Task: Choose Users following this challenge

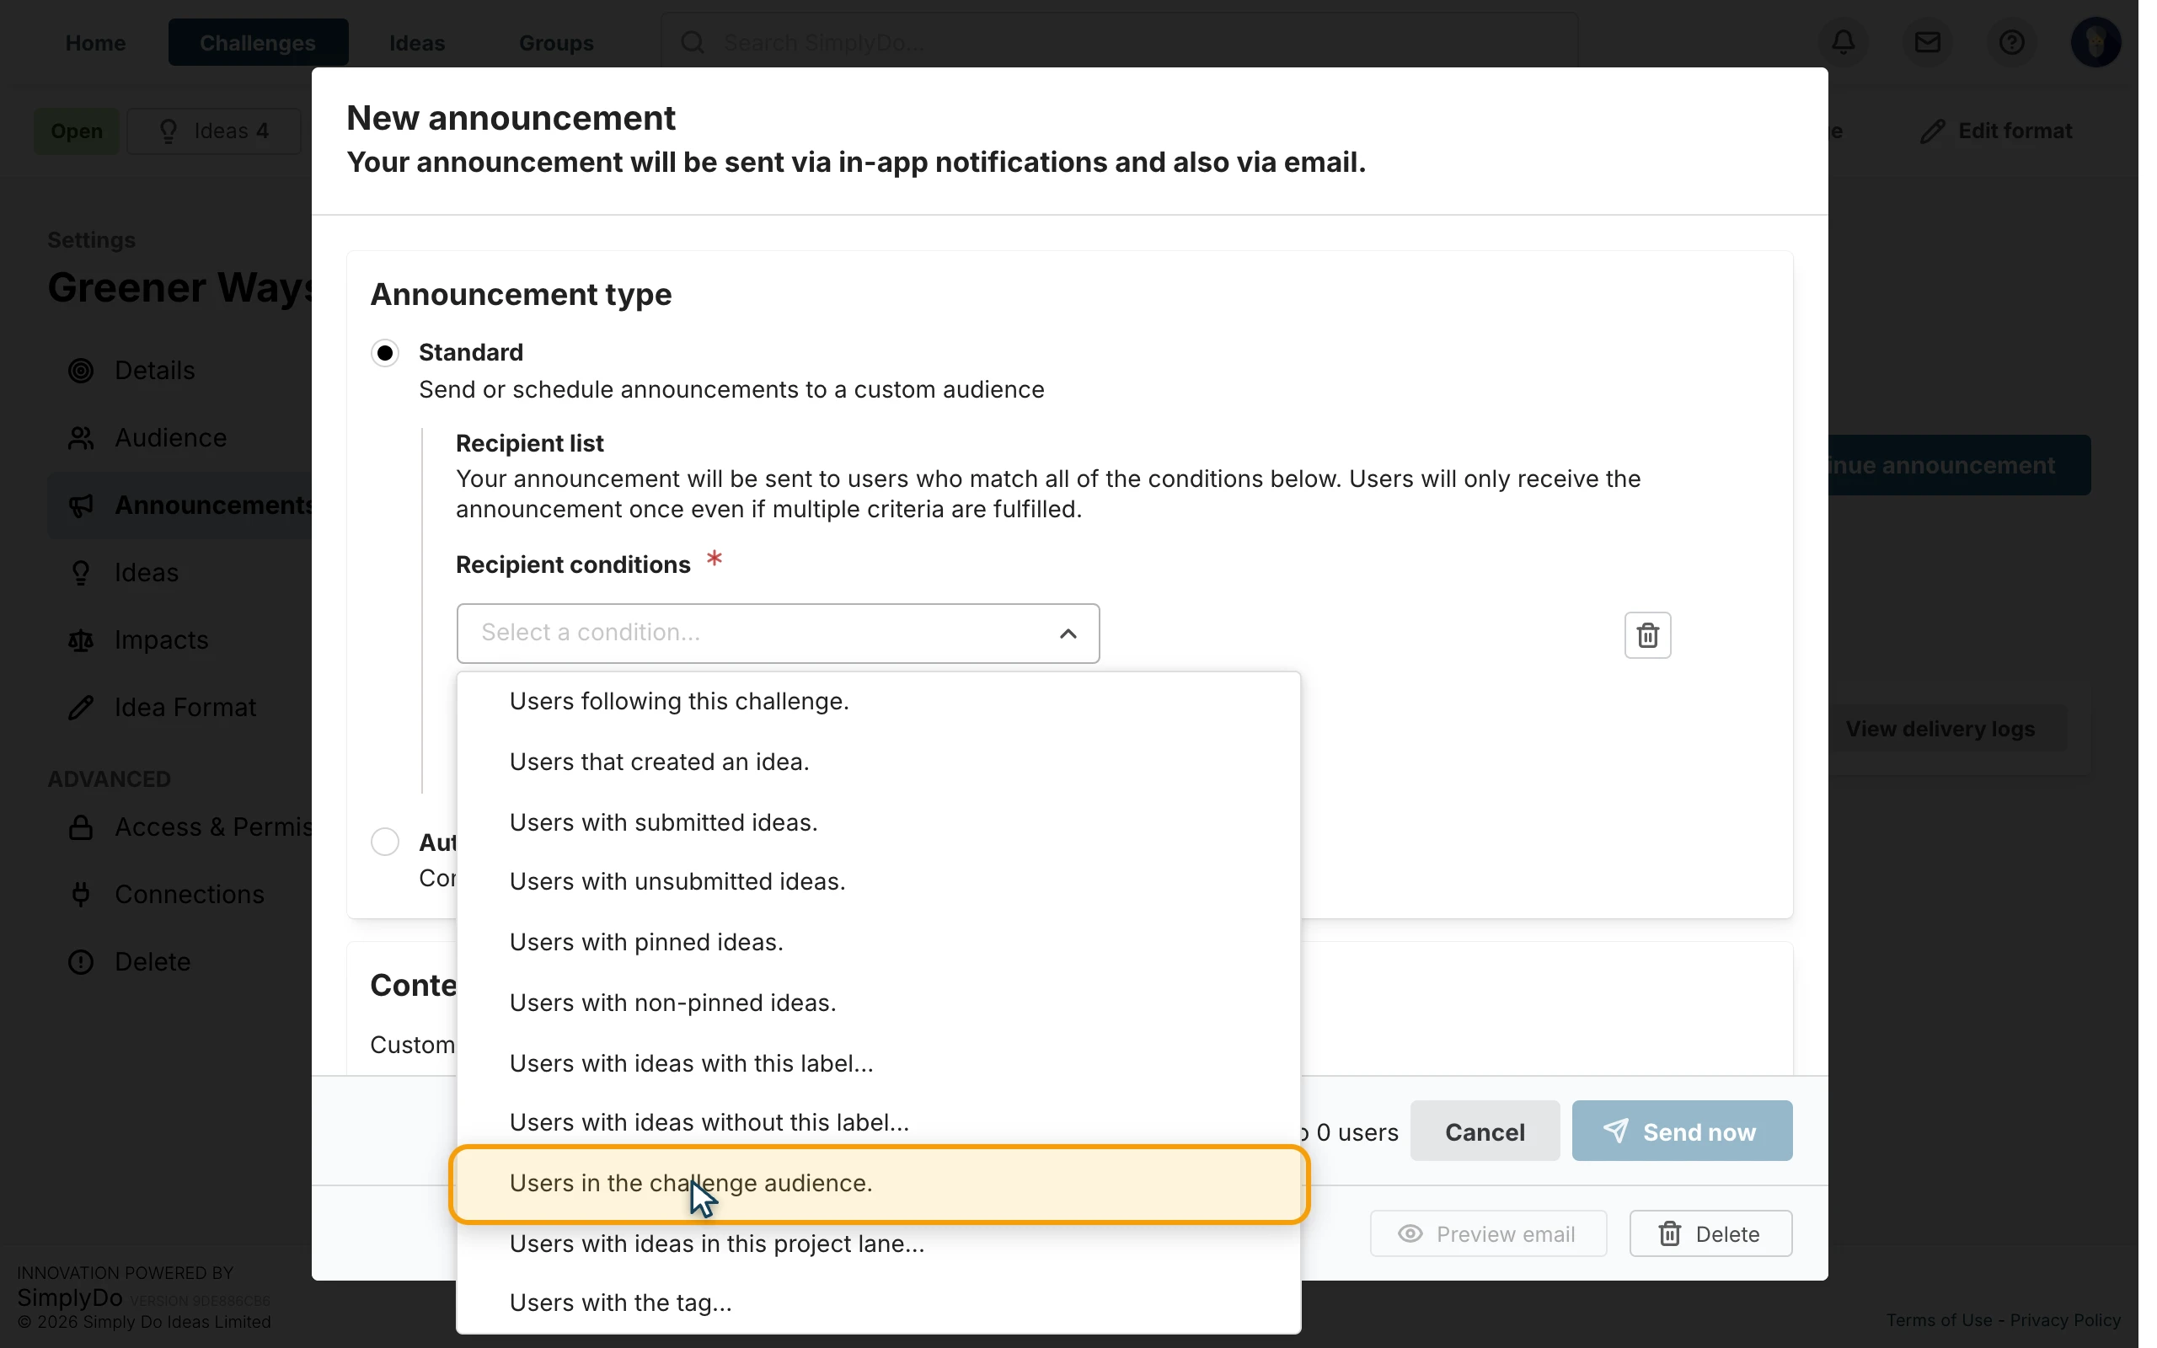Action: pos(878,702)
